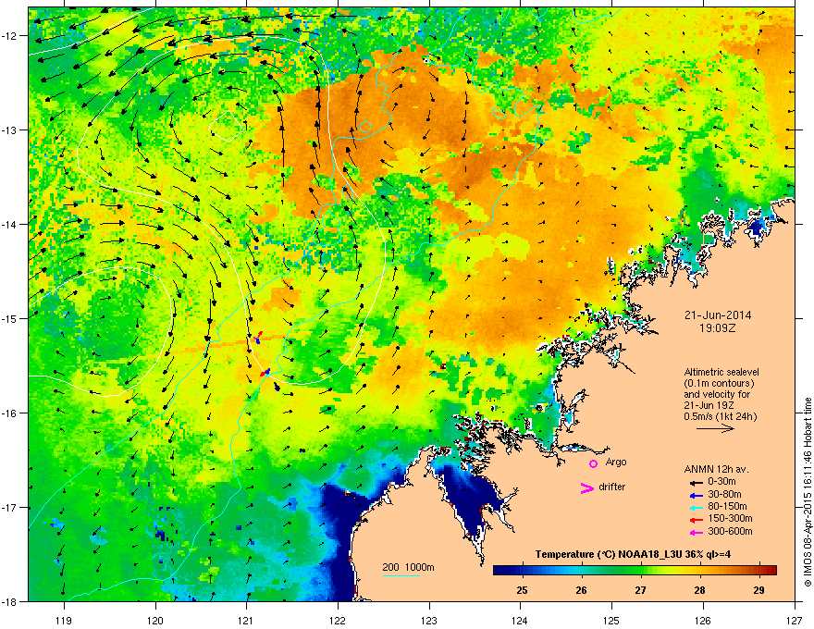Image resolution: width=814 pixels, height=629 pixels.
Task: Click the 150-300m depth label
Action: tap(730, 518)
